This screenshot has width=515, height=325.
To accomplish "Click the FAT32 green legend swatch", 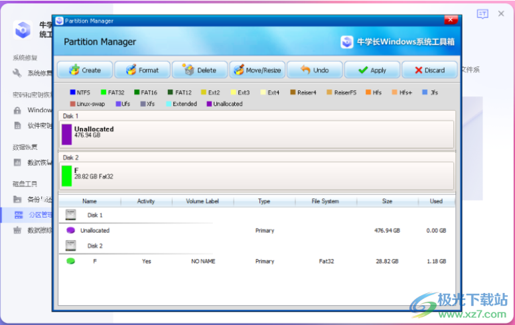I will pyautogui.click(x=104, y=92).
